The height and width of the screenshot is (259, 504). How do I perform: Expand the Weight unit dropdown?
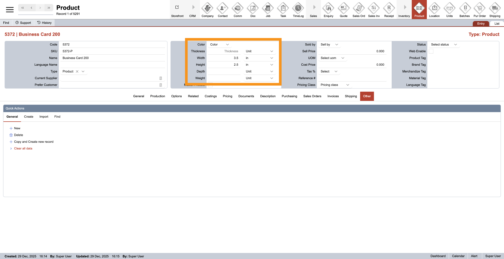[x=259, y=78]
